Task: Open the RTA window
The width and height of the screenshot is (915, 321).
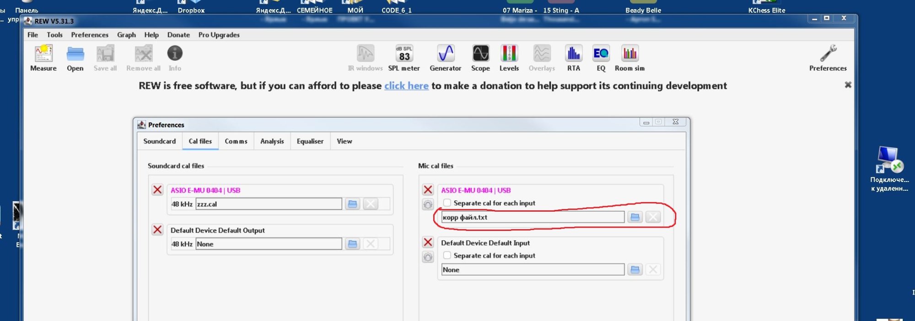Action: coord(573,58)
